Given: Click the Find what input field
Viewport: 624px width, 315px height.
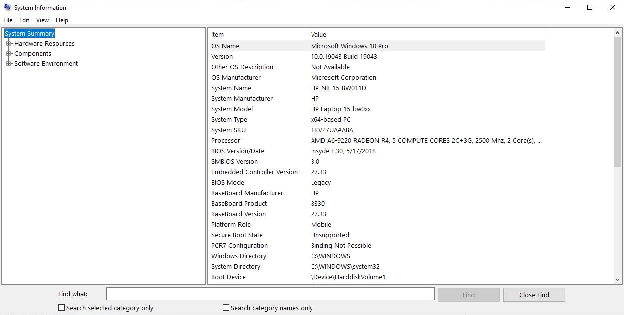Looking at the screenshot, I should [x=270, y=294].
